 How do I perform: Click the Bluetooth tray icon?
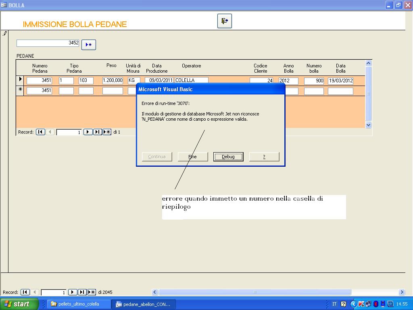pyautogui.click(x=376, y=304)
